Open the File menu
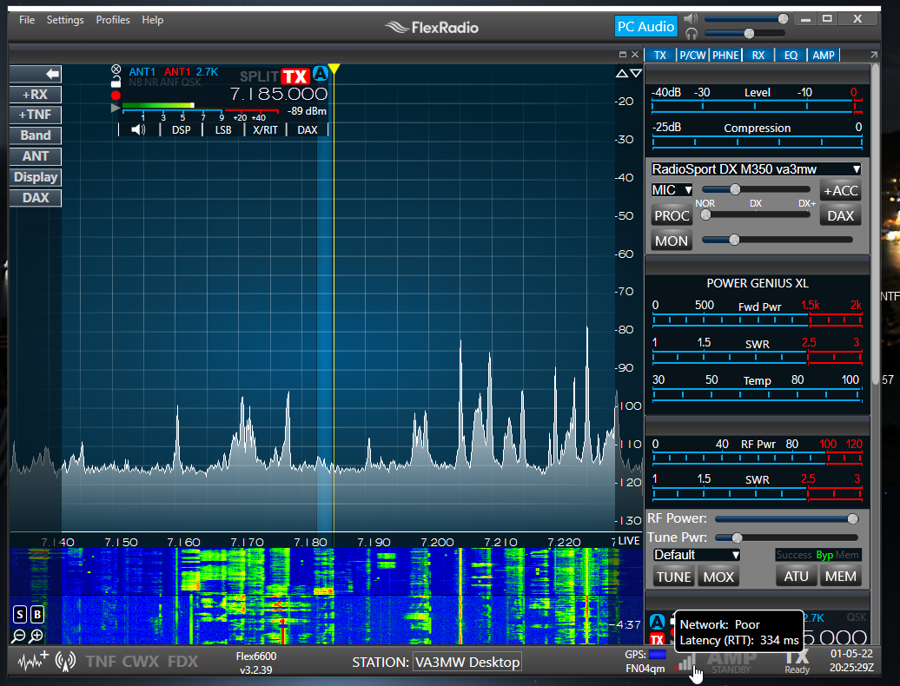The image size is (900, 686). [26, 19]
